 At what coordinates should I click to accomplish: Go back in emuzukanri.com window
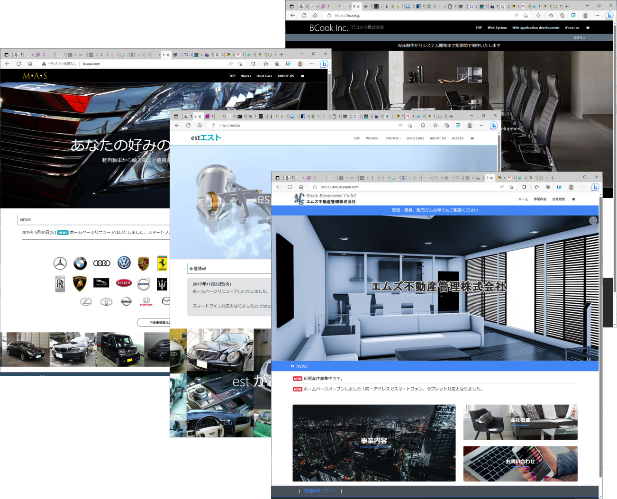(279, 187)
